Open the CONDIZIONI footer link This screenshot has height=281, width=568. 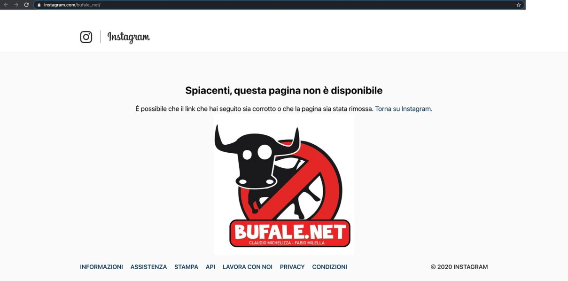(330, 267)
